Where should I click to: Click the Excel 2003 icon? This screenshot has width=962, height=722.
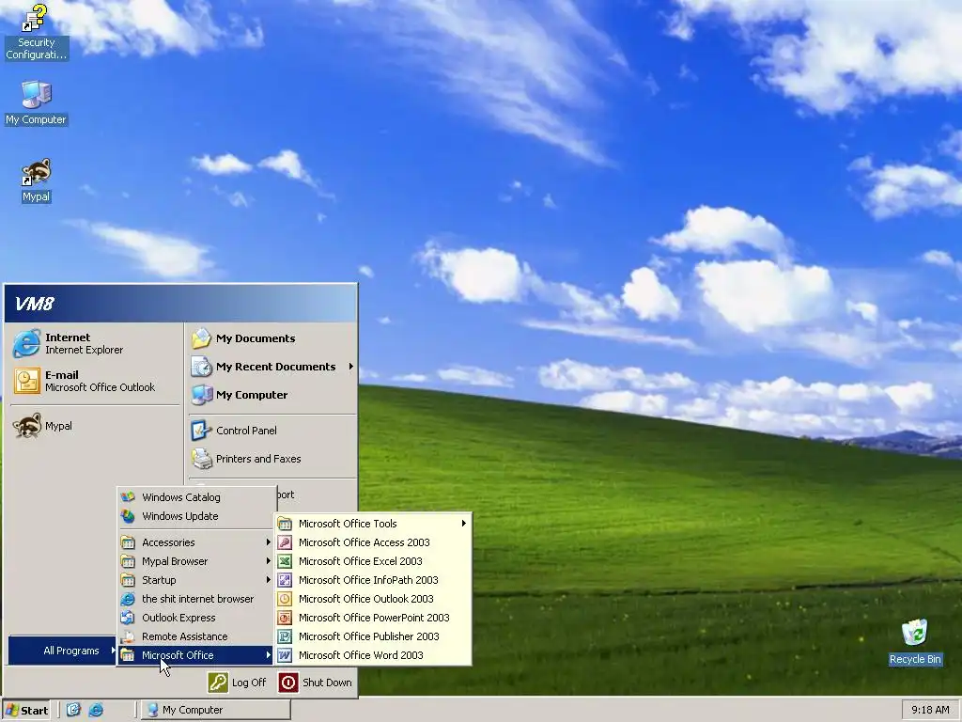[285, 561]
